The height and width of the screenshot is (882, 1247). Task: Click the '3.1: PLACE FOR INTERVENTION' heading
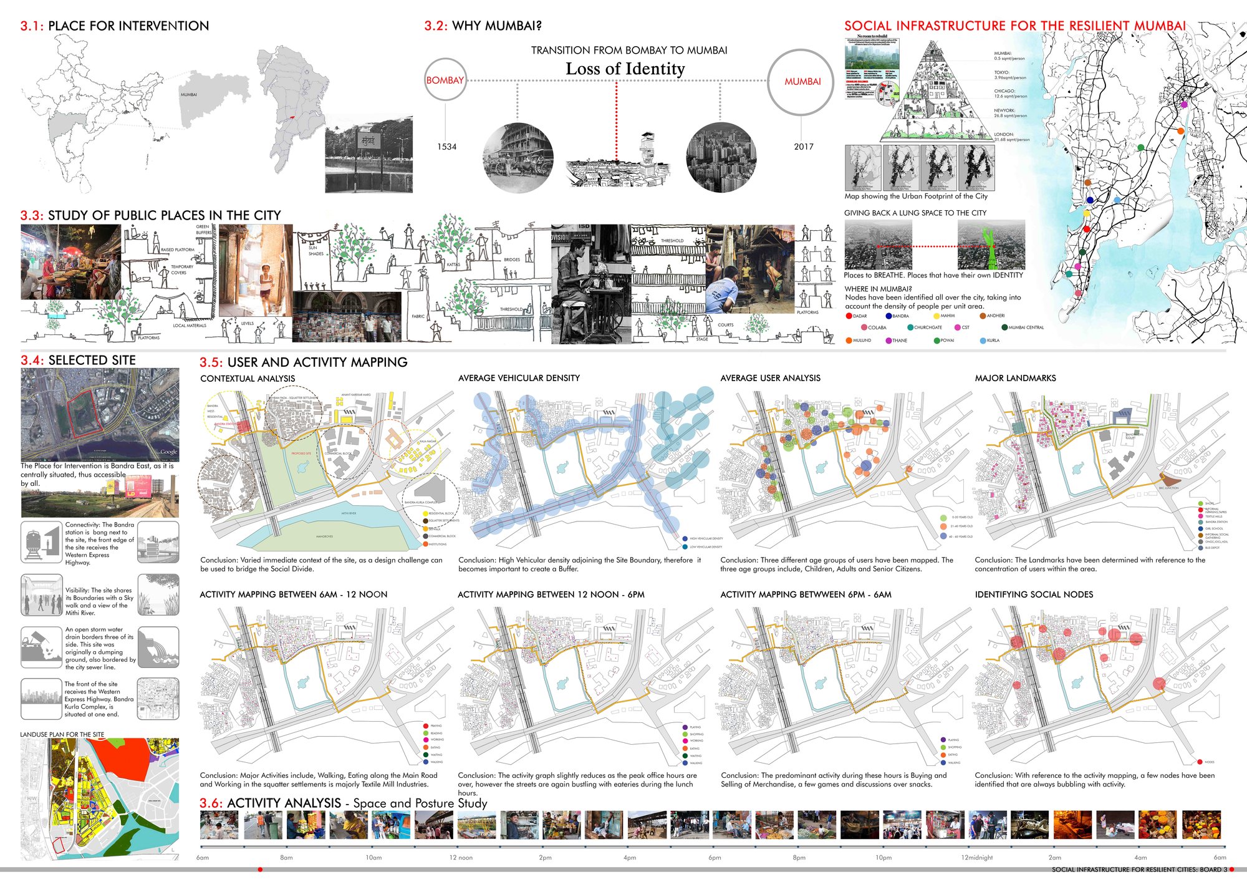[x=115, y=26]
